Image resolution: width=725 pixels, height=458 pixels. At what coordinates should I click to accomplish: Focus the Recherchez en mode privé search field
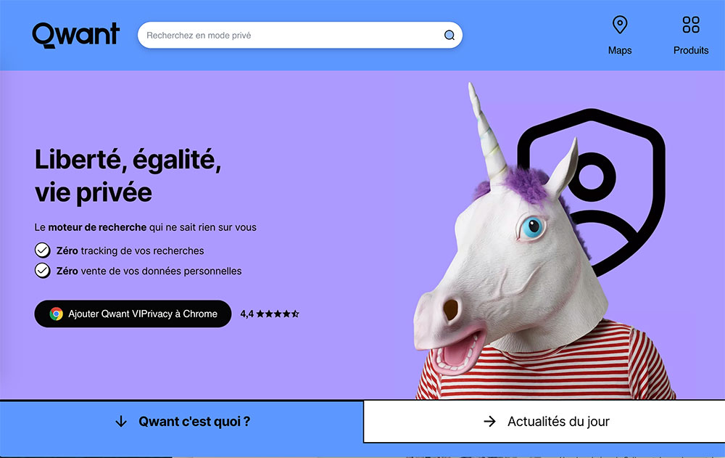[x=299, y=35]
